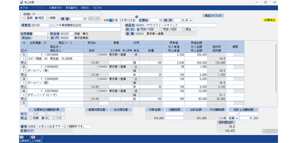Click the magnifier search icon above the date
Image resolution: width=297 pixels, height=143 pixels.
click(137, 17)
